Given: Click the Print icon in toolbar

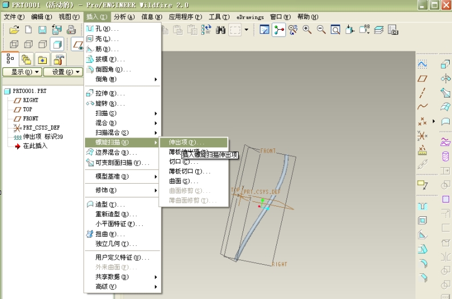Looking at the screenshot, I should 71,30.
